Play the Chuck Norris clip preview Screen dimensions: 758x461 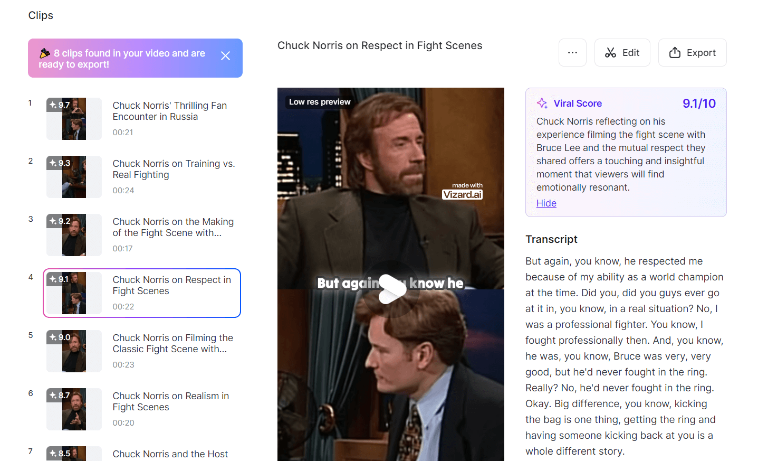(x=390, y=289)
